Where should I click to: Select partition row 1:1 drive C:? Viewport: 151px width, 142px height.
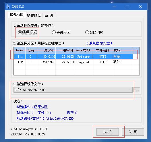[74, 57]
